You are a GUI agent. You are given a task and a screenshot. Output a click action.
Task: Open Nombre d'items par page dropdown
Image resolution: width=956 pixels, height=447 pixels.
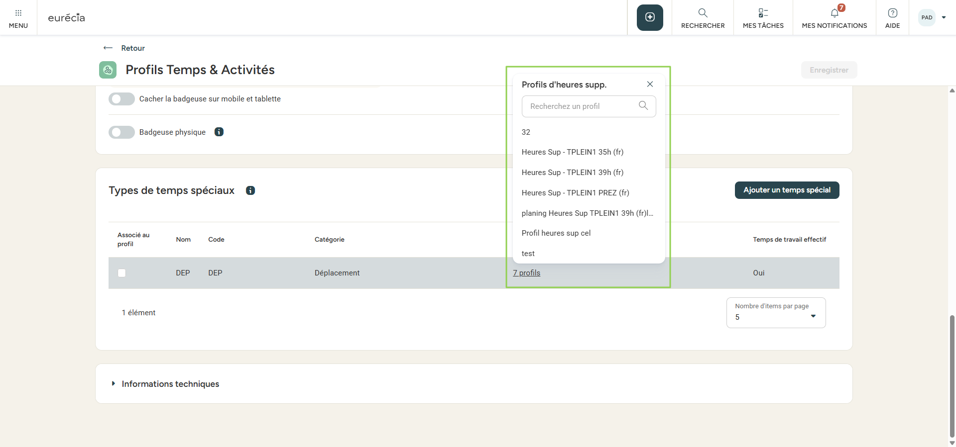pos(776,313)
